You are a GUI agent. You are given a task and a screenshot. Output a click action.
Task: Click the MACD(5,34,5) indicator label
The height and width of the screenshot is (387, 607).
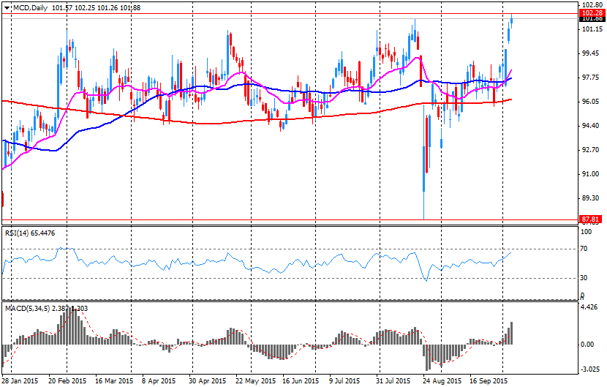(x=46, y=309)
